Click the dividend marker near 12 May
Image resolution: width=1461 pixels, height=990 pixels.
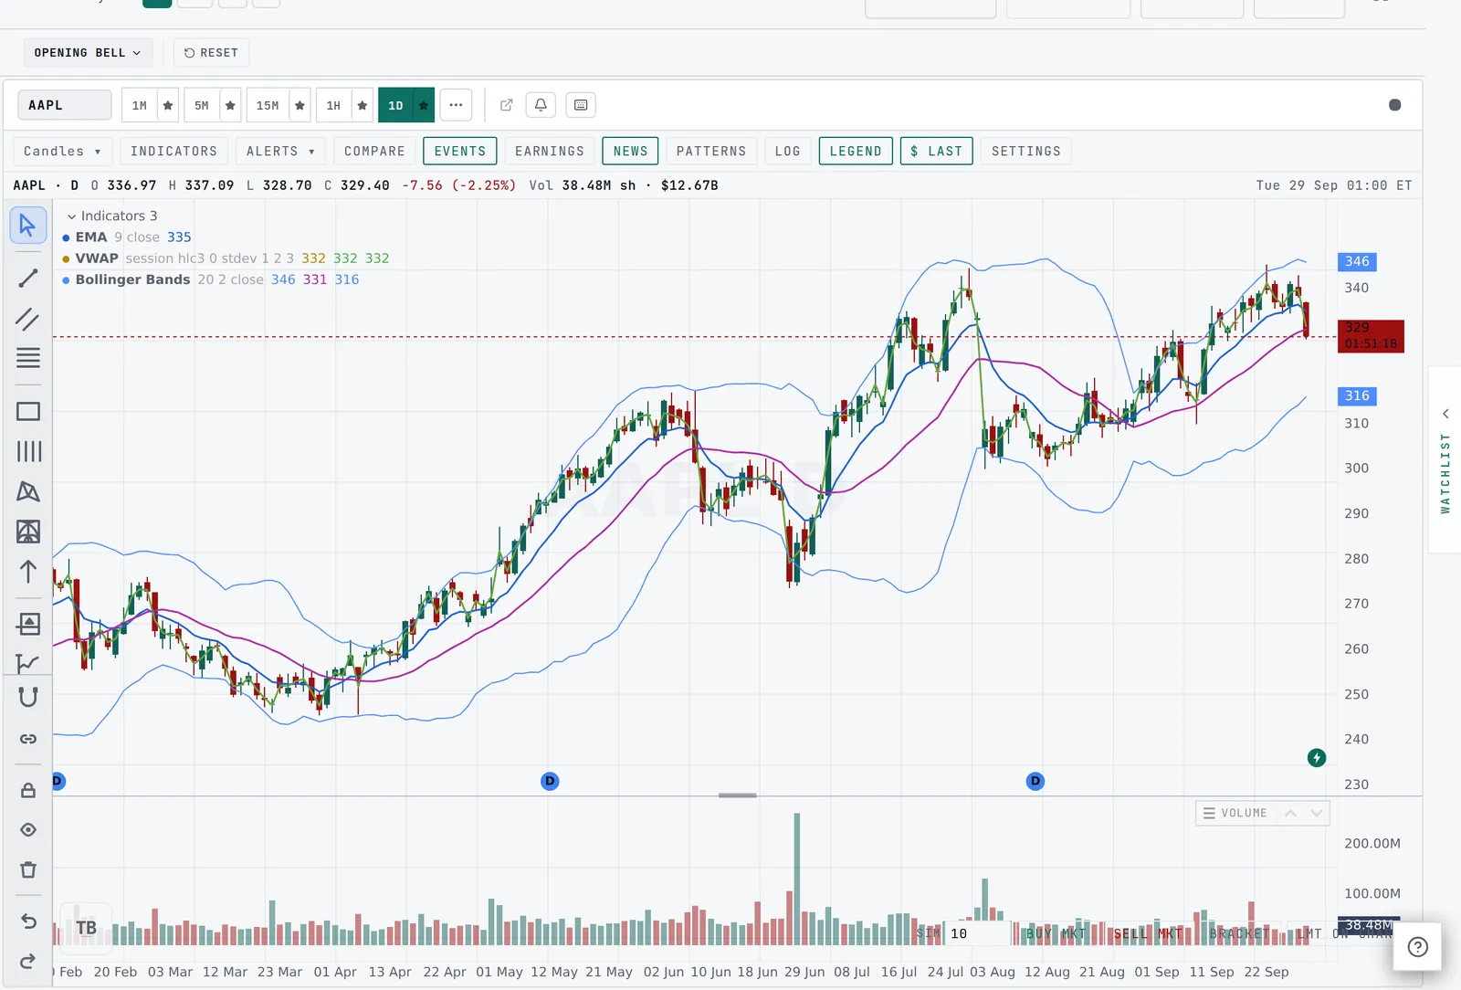point(550,781)
